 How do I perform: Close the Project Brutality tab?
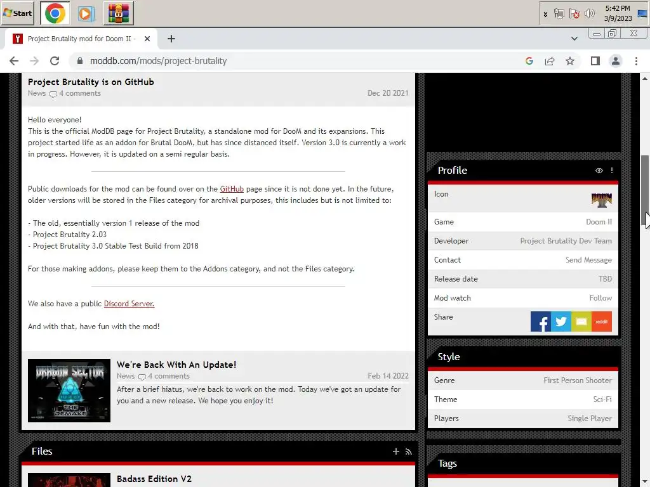pos(147,39)
